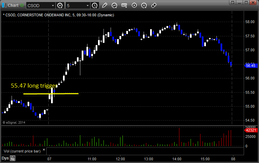This screenshot has width=259, height=163.
Task: Click the 12:00 time axis label
Action: point(120,159)
